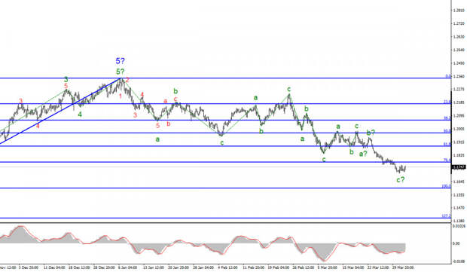The width and height of the screenshot is (467, 272).
Task: Click the '28 Dec 20:00' date label
Action: (x=104, y=267)
